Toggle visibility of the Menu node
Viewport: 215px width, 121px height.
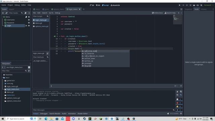(x=29, y=17)
